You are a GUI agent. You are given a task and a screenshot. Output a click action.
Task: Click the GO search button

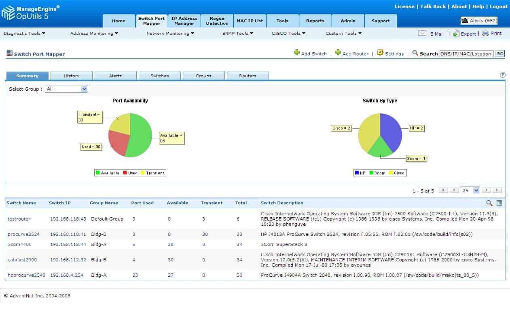pyautogui.click(x=500, y=53)
